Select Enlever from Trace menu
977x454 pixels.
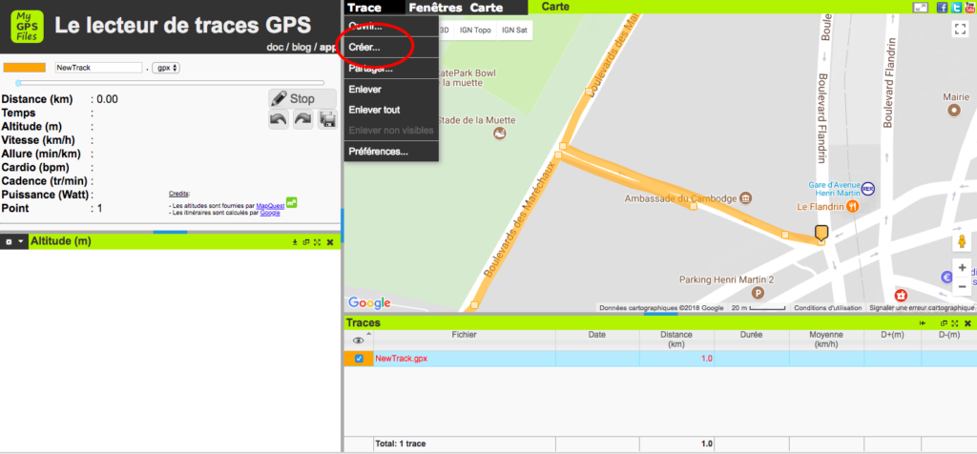[x=391, y=89]
